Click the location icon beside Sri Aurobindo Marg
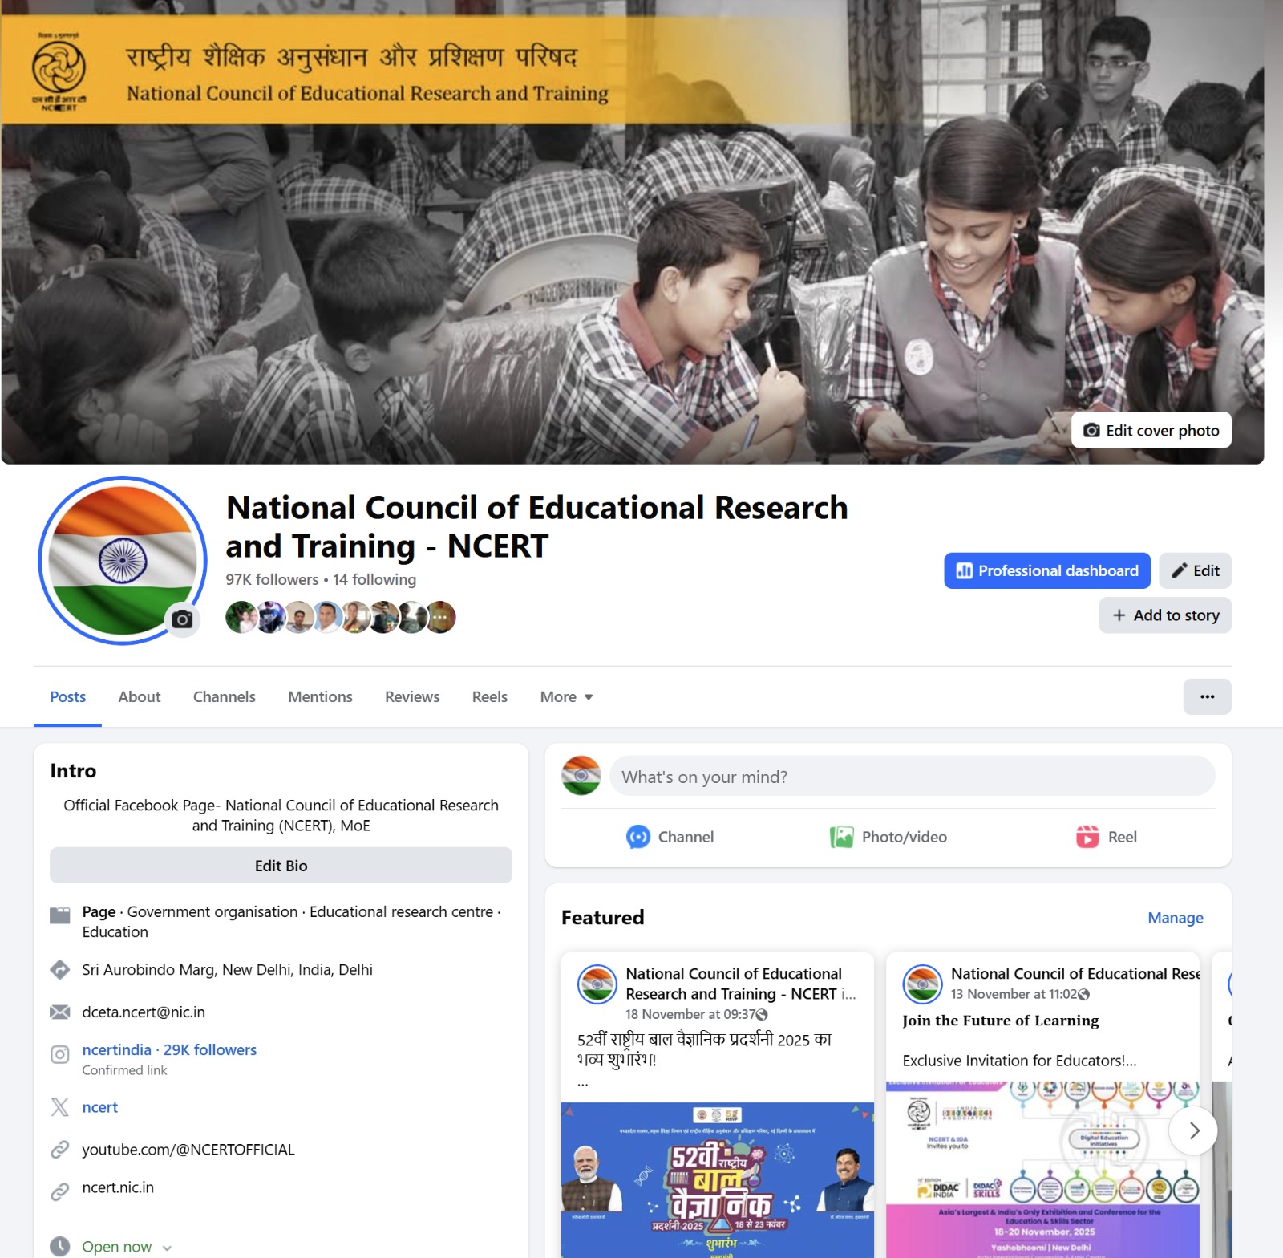 (60, 969)
